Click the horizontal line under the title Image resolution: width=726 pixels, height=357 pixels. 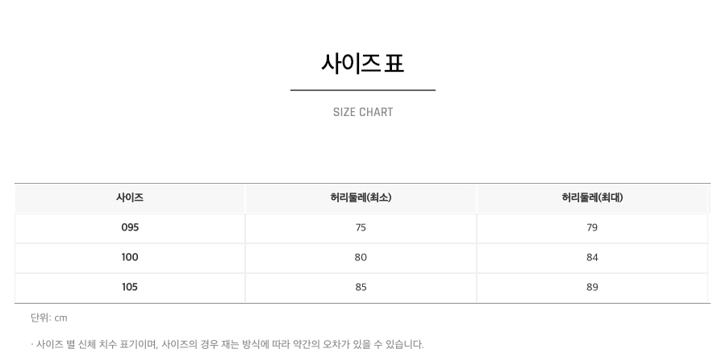point(363,90)
